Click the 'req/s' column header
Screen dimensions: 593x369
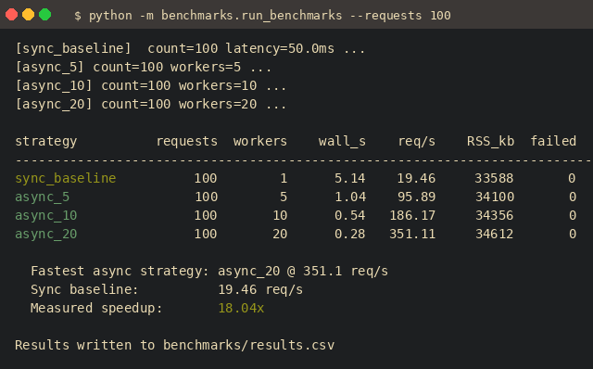coord(416,141)
